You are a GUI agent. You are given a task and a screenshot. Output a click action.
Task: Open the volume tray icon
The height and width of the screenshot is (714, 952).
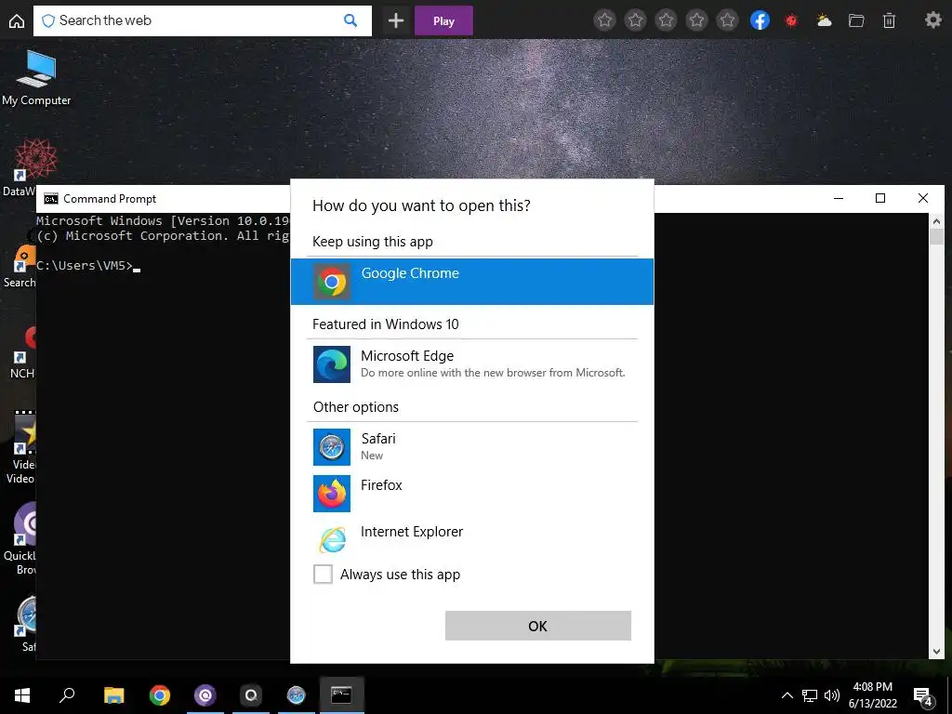click(832, 695)
